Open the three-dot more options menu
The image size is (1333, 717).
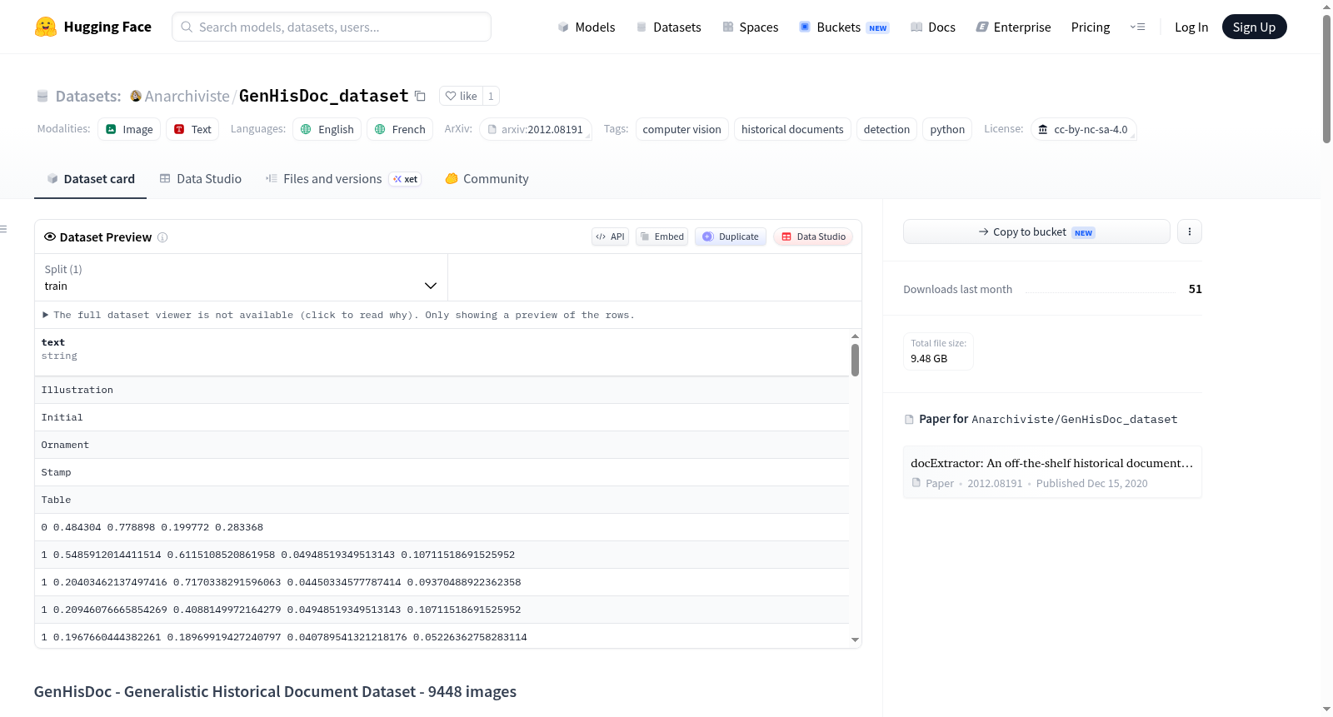pos(1190,232)
